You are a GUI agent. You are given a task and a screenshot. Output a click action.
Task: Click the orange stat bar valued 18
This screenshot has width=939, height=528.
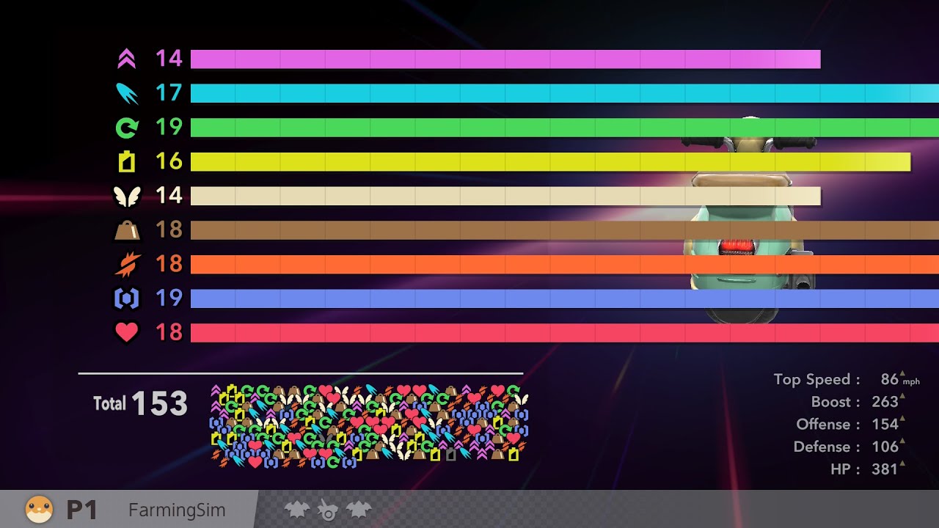pyautogui.click(x=565, y=264)
